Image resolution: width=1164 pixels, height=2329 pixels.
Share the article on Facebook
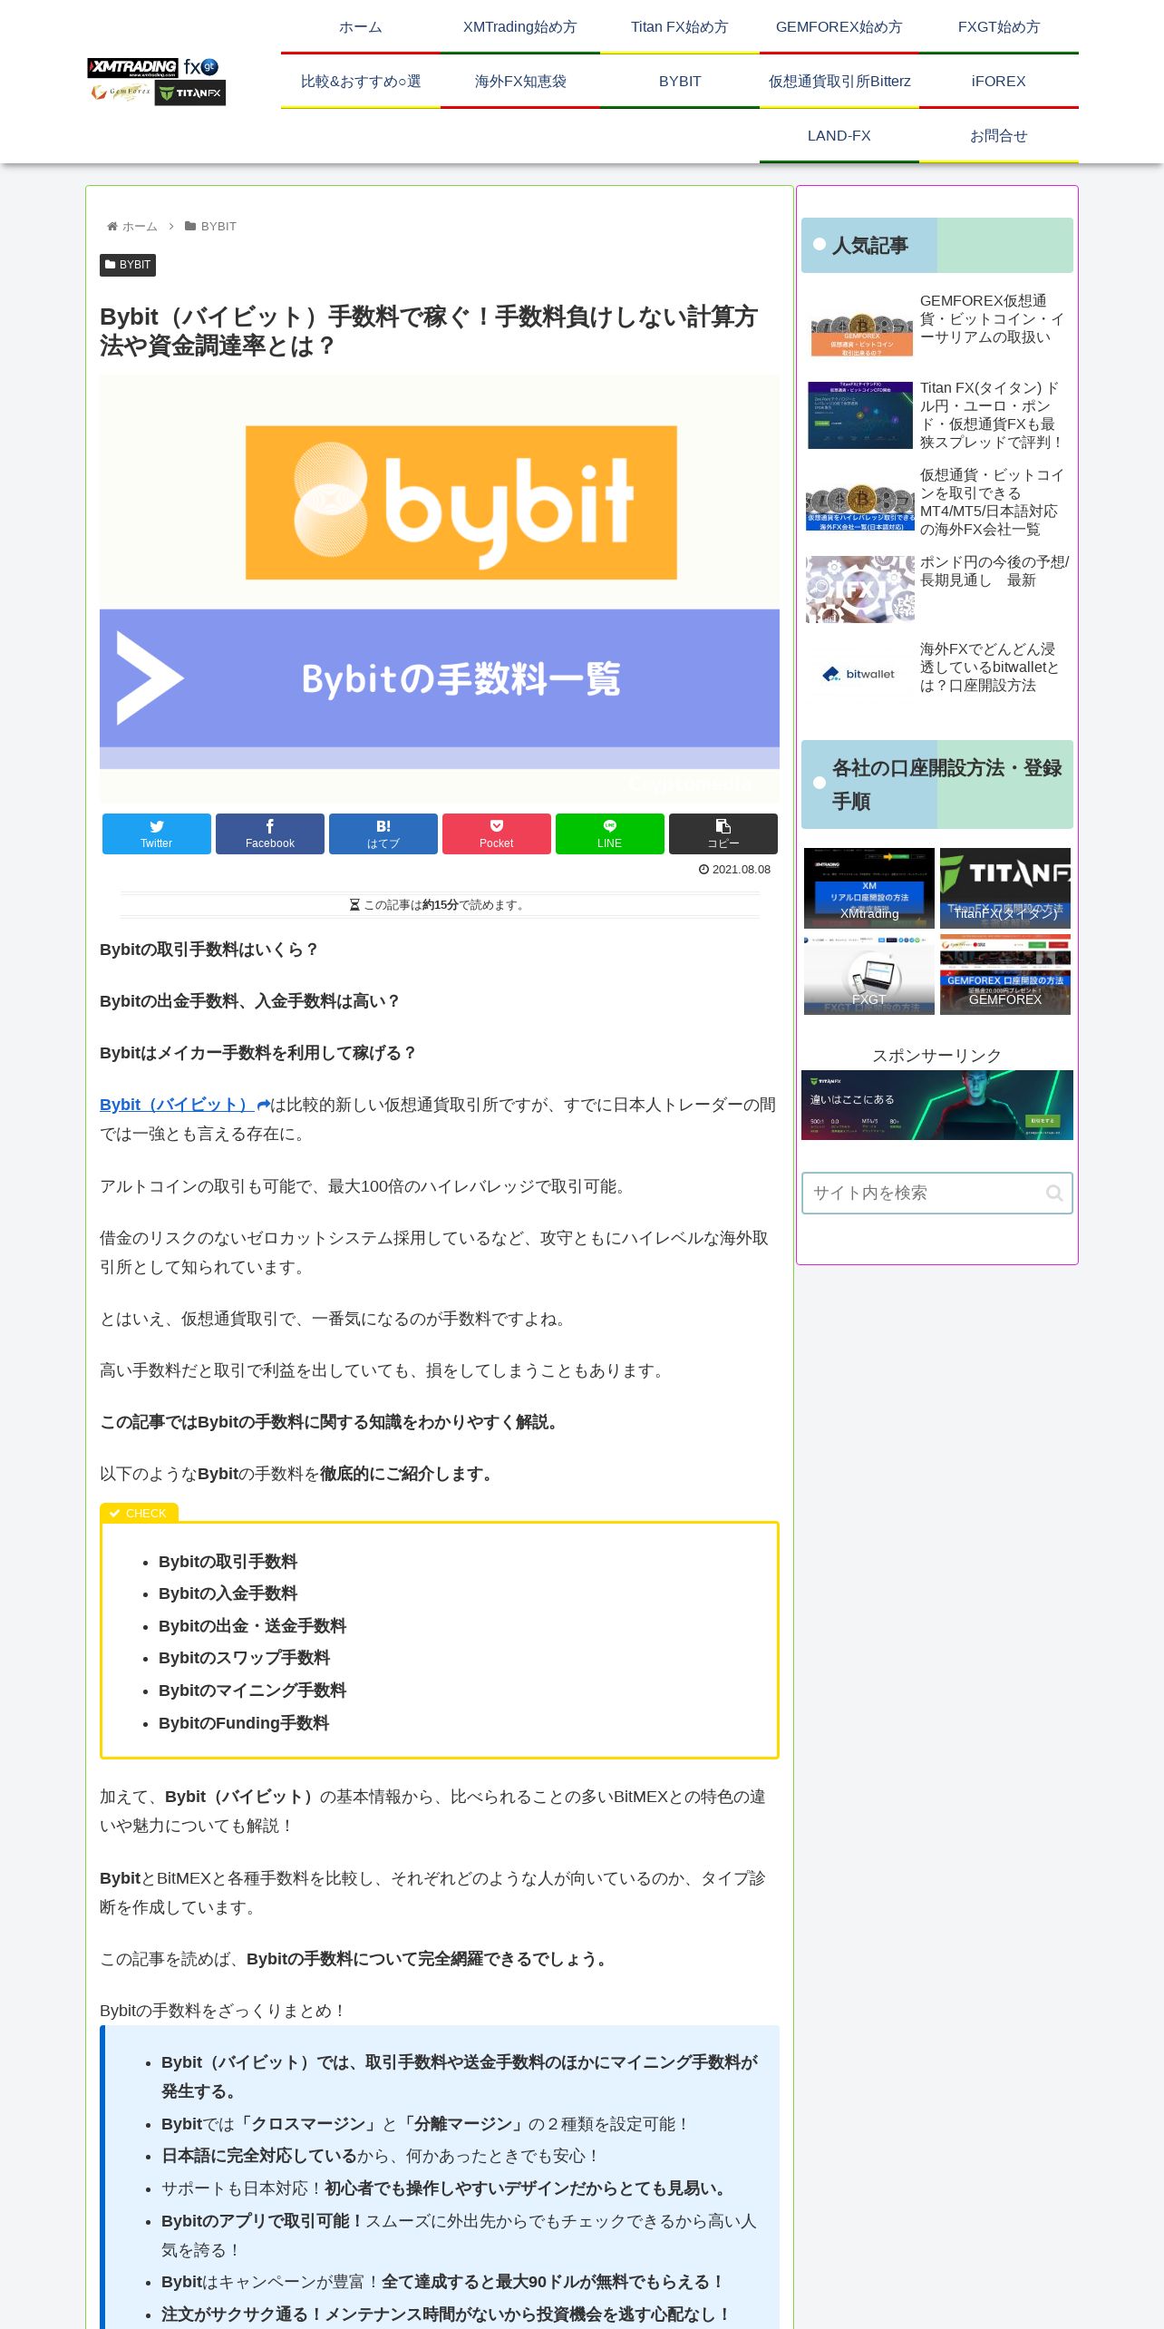coord(270,833)
